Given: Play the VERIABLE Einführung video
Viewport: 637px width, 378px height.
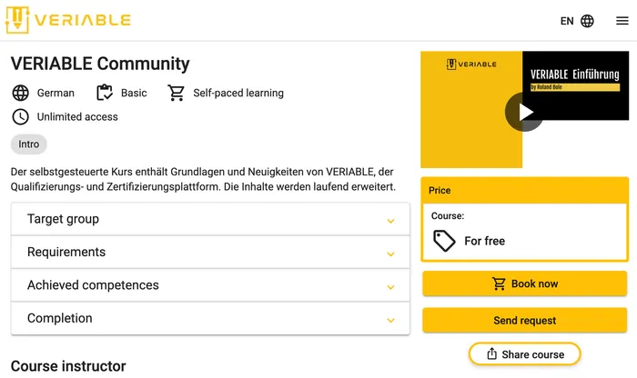Looking at the screenshot, I should point(524,112).
